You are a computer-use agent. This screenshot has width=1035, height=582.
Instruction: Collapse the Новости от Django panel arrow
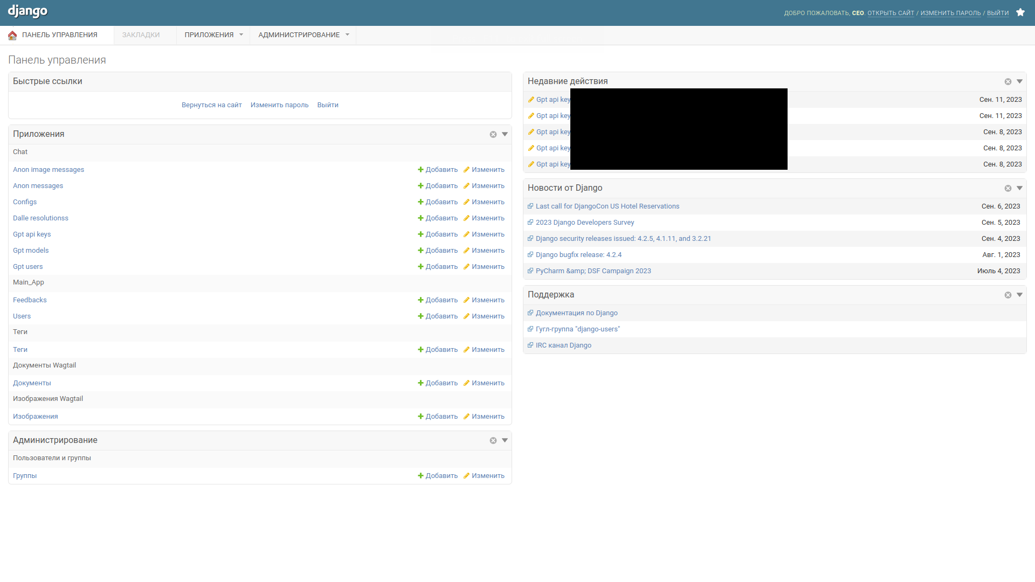point(1020,189)
